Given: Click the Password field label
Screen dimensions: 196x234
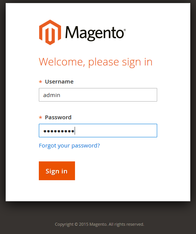Looking at the screenshot, I should [x=58, y=117].
